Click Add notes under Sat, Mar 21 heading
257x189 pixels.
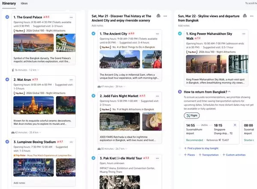[97, 25]
